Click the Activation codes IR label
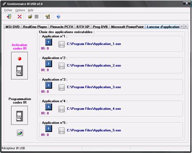The image size is (192, 153). pos(20,47)
